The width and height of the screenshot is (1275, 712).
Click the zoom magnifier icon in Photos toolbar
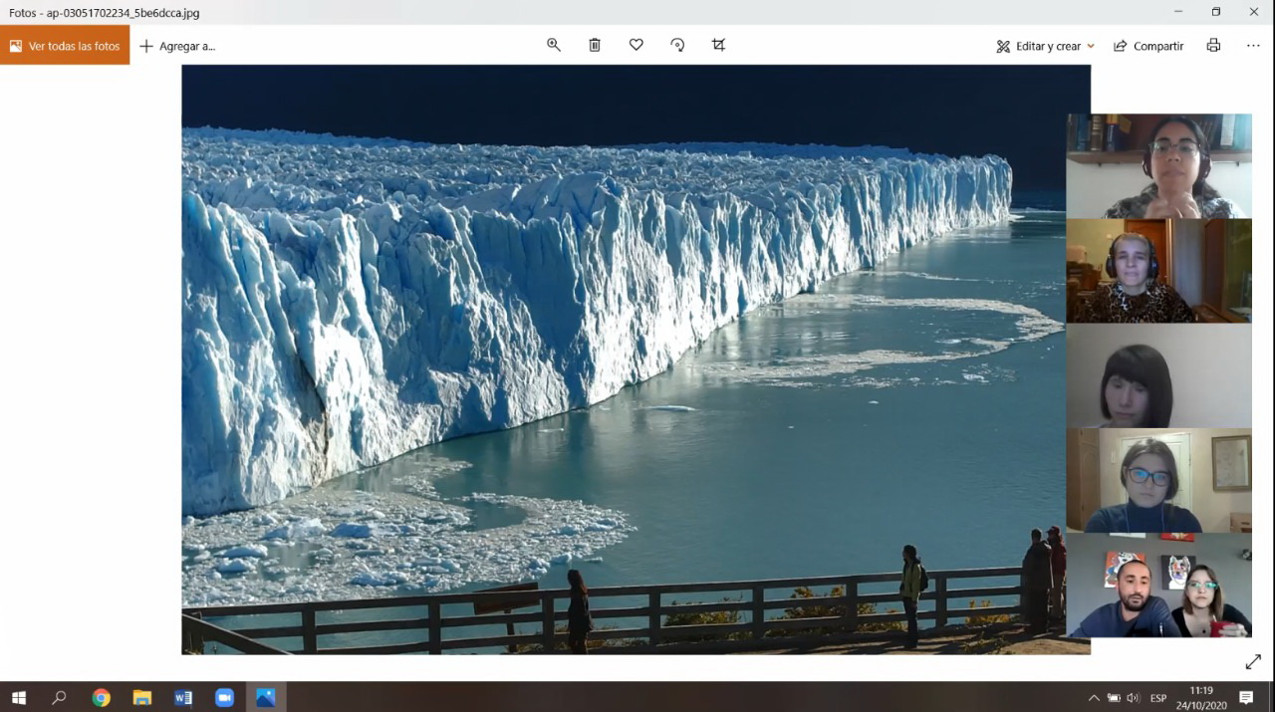(x=554, y=45)
